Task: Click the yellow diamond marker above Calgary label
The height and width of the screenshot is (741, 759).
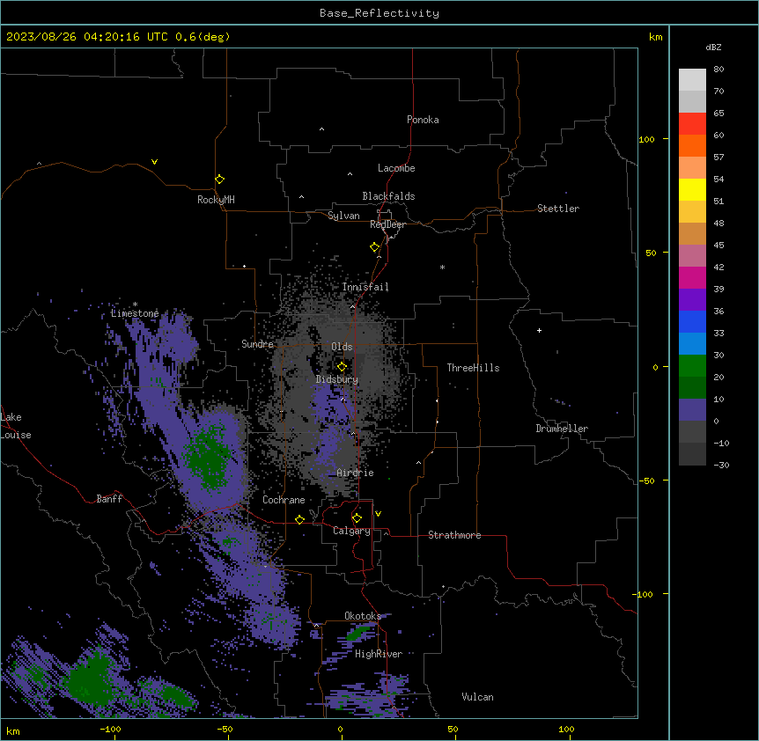Action: (x=357, y=518)
